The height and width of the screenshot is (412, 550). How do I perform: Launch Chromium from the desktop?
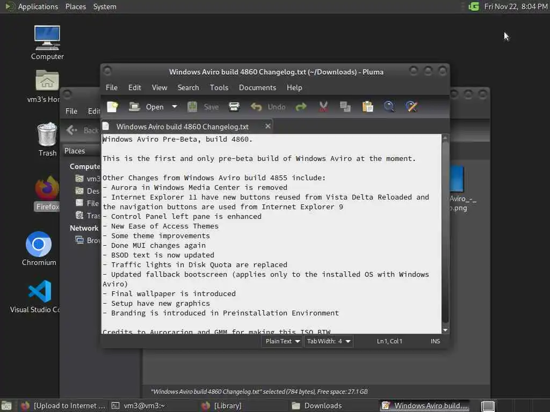click(39, 248)
